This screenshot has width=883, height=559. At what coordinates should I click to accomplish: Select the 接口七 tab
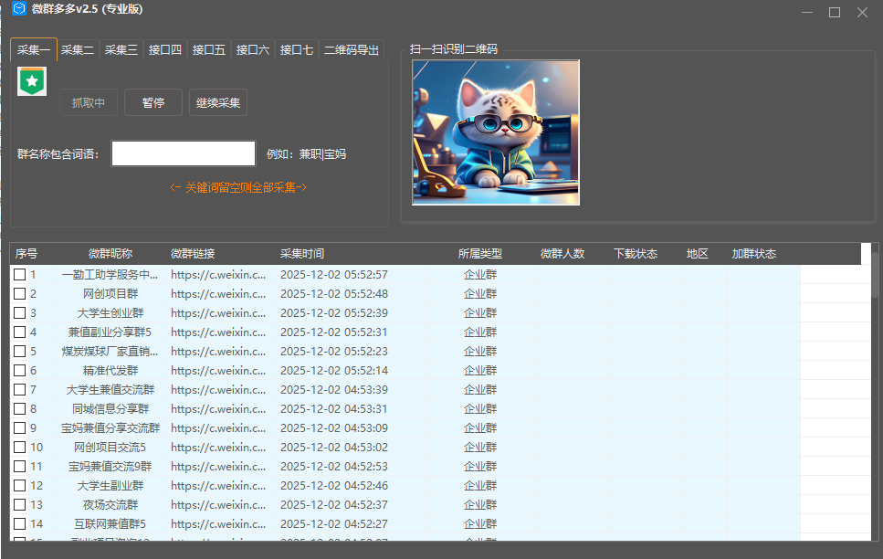coord(296,50)
